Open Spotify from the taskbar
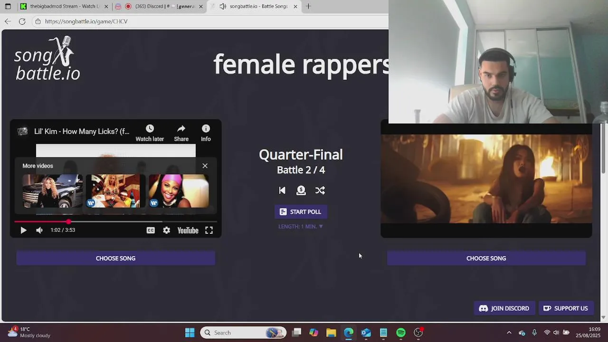This screenshot has width=608, height=342. pos(401,332)
